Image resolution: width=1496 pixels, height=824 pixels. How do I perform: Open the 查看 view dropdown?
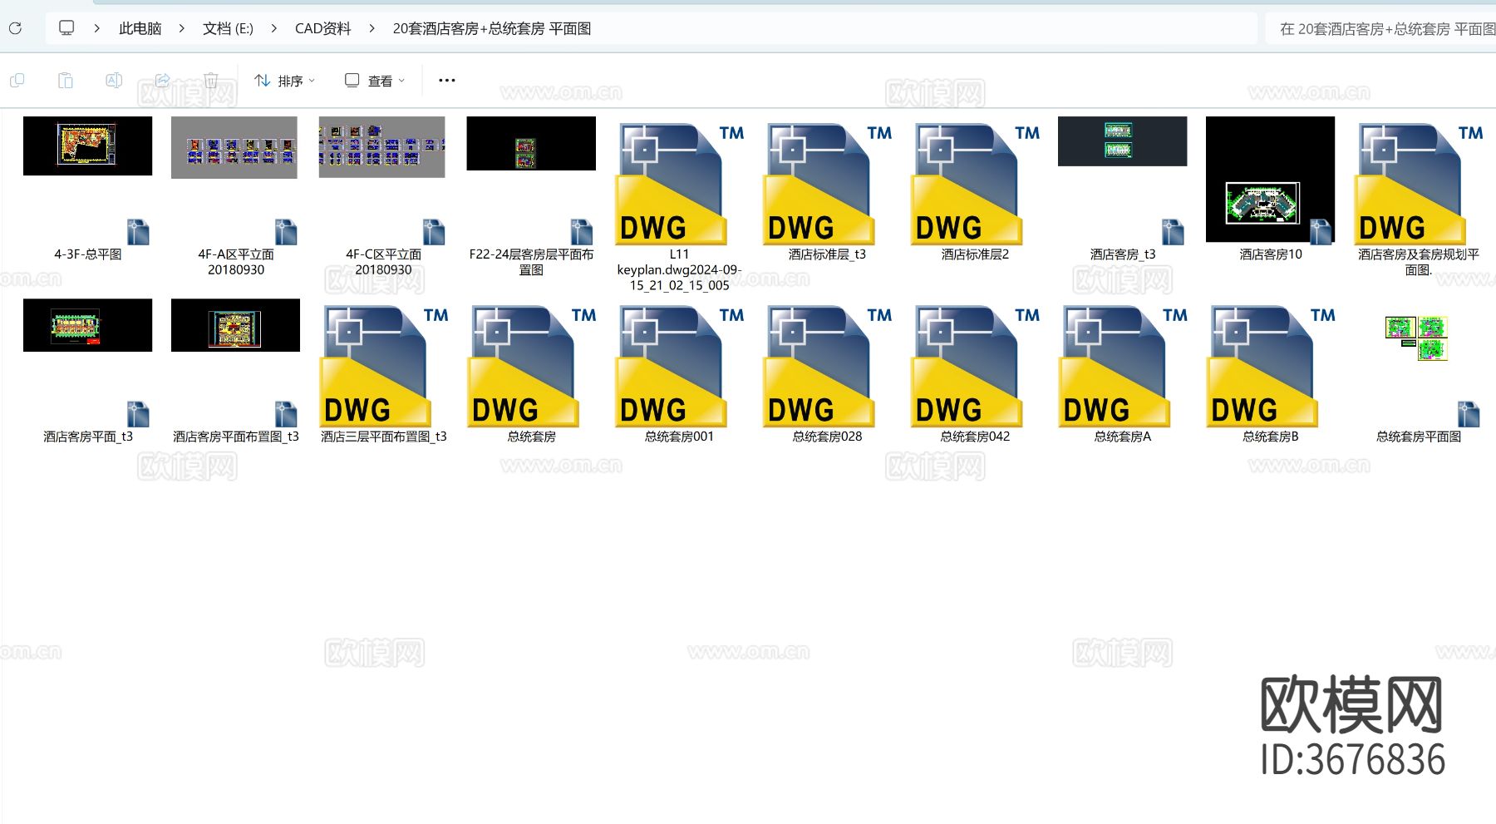pos(375,81)
